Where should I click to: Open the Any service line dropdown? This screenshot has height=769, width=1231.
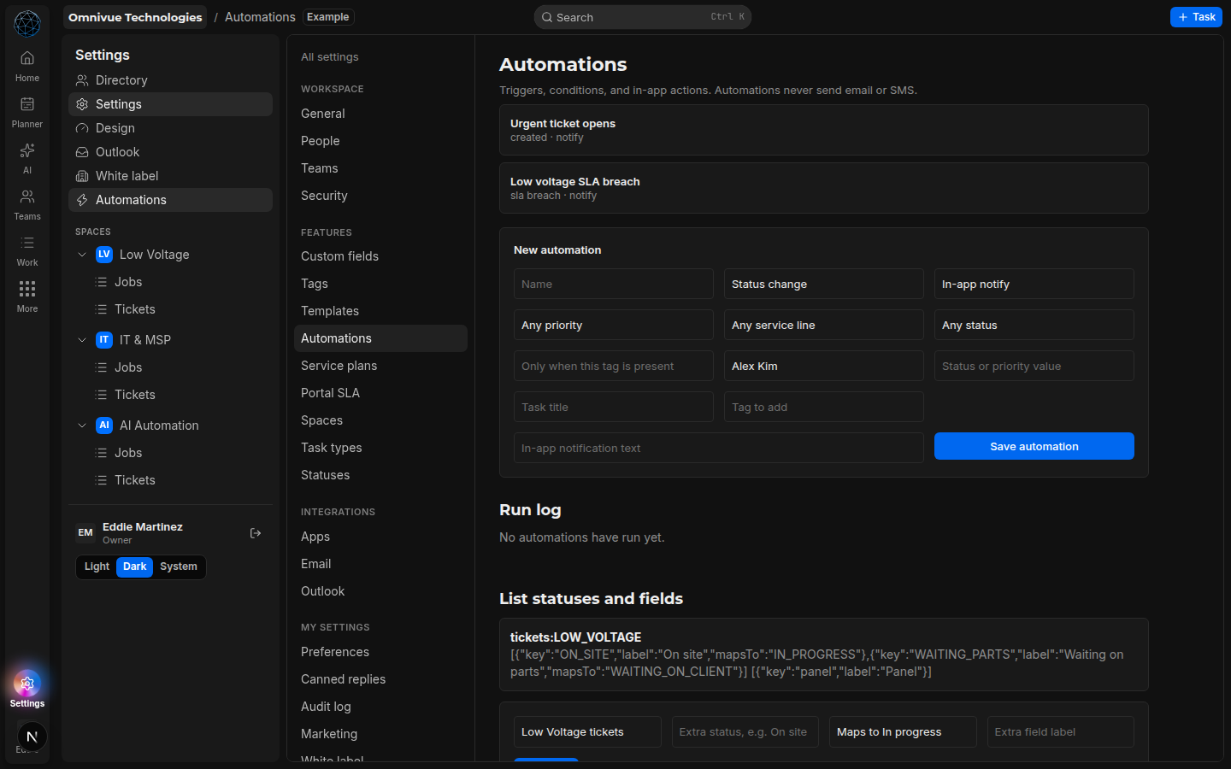824,325
